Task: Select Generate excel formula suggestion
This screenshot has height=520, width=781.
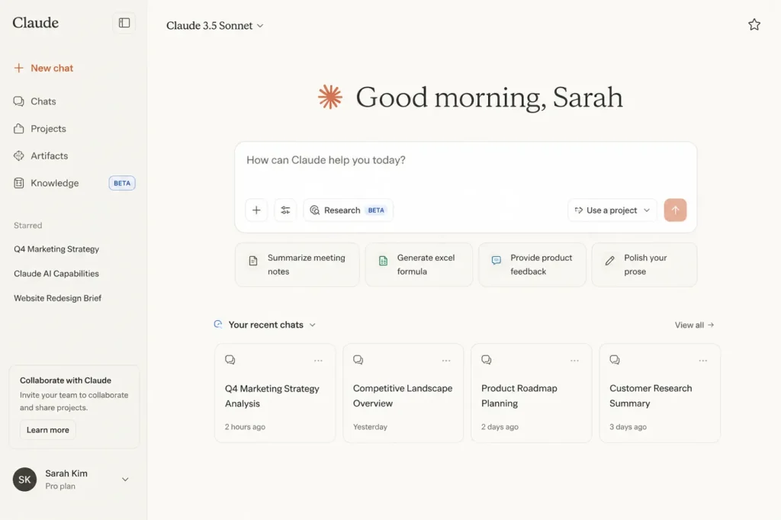Action: click(419, 265)
